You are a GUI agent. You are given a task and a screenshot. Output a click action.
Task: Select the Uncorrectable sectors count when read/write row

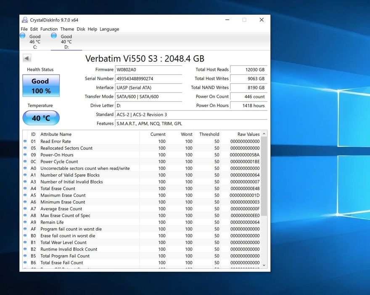point(142,168)
